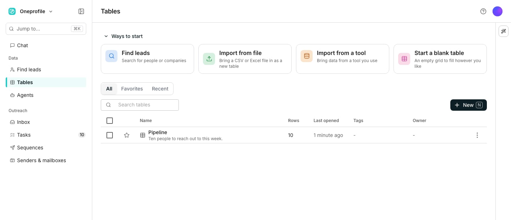The height and width of the screenshot is (220, 511).
Task: Sort by Last opened column header
Action: (326, 121)
